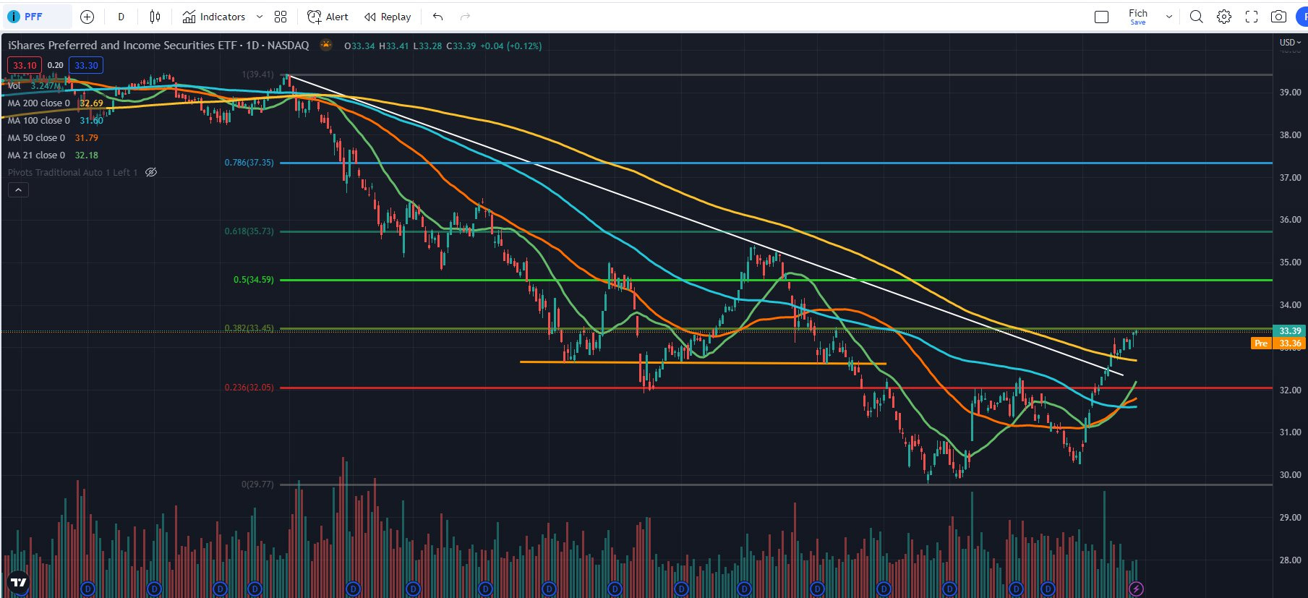Click the 31.79 MA 50 value

click(x=86, y=138)
